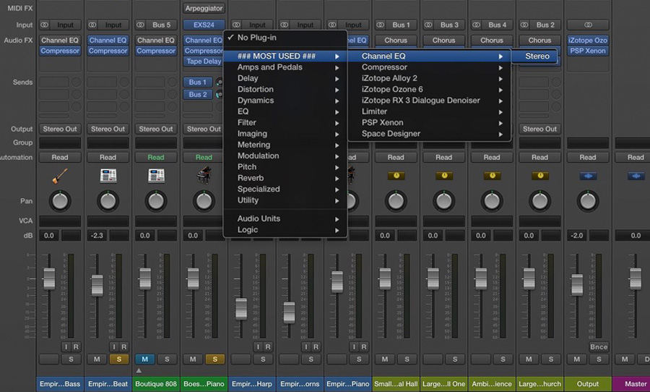Toggle input monitoring I on Empir...Harp channel

click(258, 346)
